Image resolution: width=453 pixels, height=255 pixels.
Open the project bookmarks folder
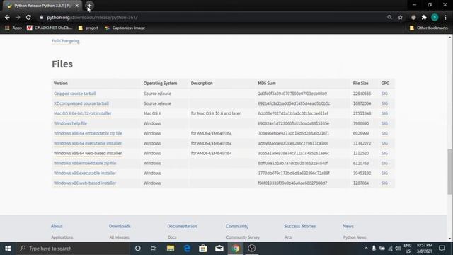coord(88,28)
